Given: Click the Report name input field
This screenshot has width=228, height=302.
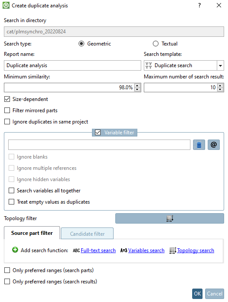Looking at the screenshot, I should (73, 65).
